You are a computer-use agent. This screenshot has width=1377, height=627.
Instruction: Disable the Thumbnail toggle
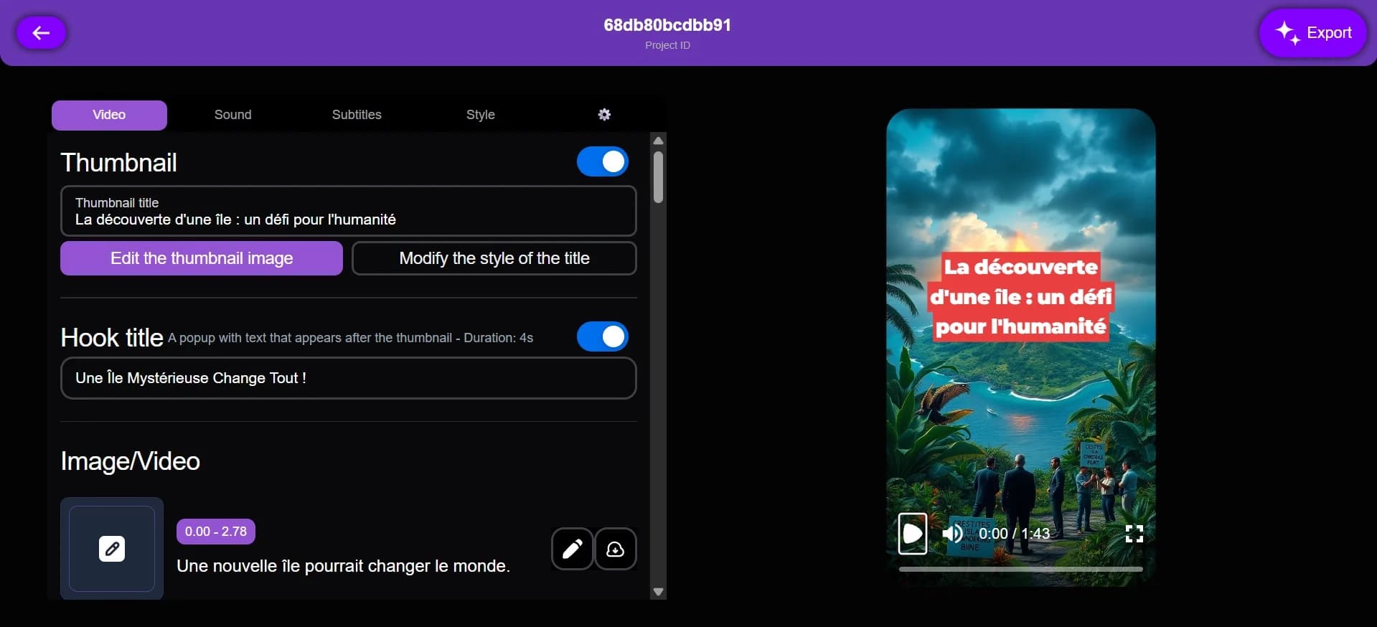click(x=602, y=162)
